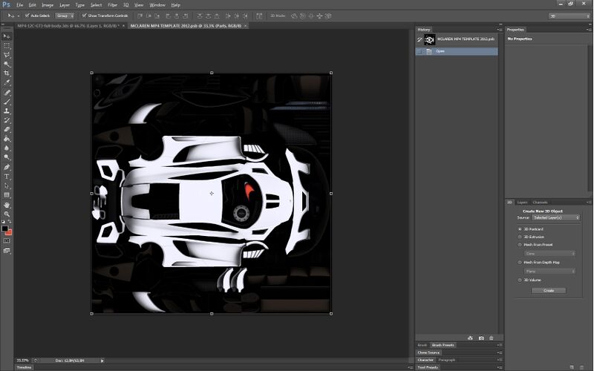The image size is (594, 371).
Task: Toggle the Auto-Select checkbox
Action: (27, 15)
